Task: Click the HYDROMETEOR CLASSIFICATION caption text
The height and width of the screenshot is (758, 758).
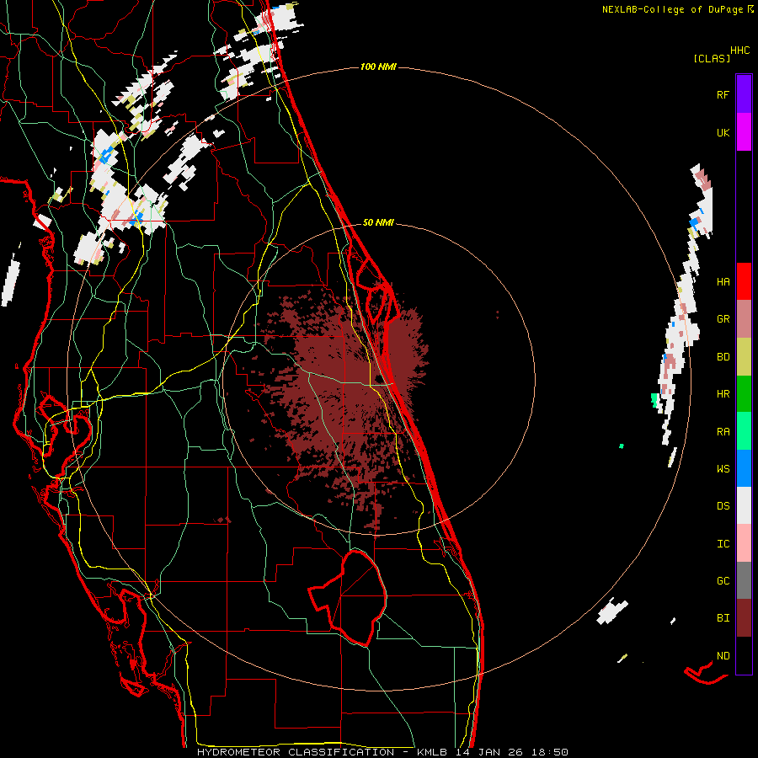Action: (296, 752)
